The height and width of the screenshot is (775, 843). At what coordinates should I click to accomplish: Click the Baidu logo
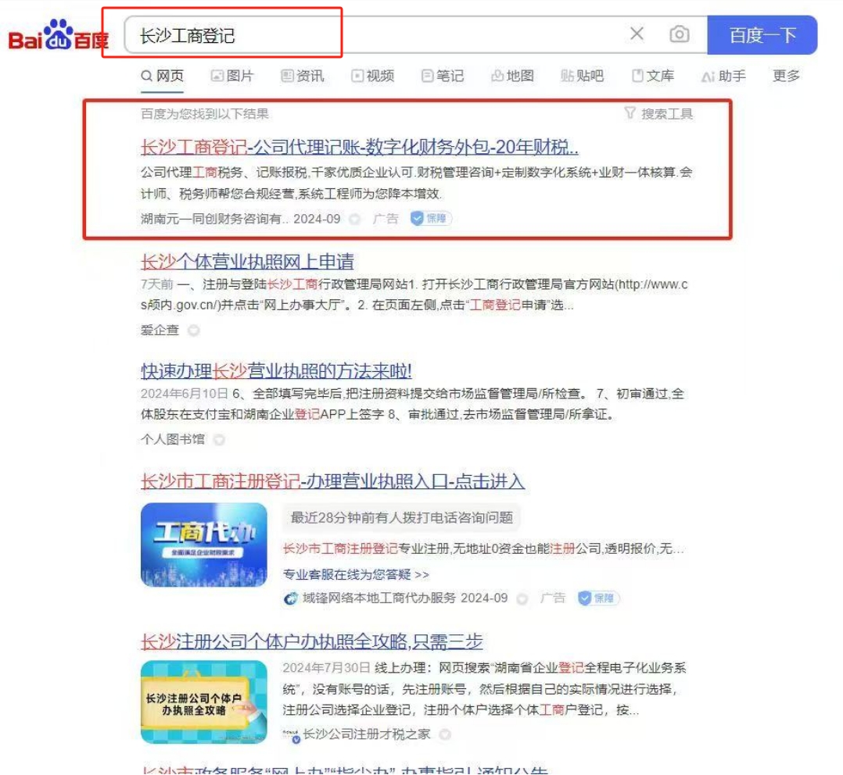point(58,35)
